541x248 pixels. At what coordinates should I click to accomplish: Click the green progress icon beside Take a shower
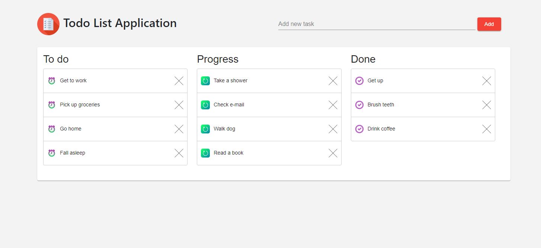(x=205, y=81)
